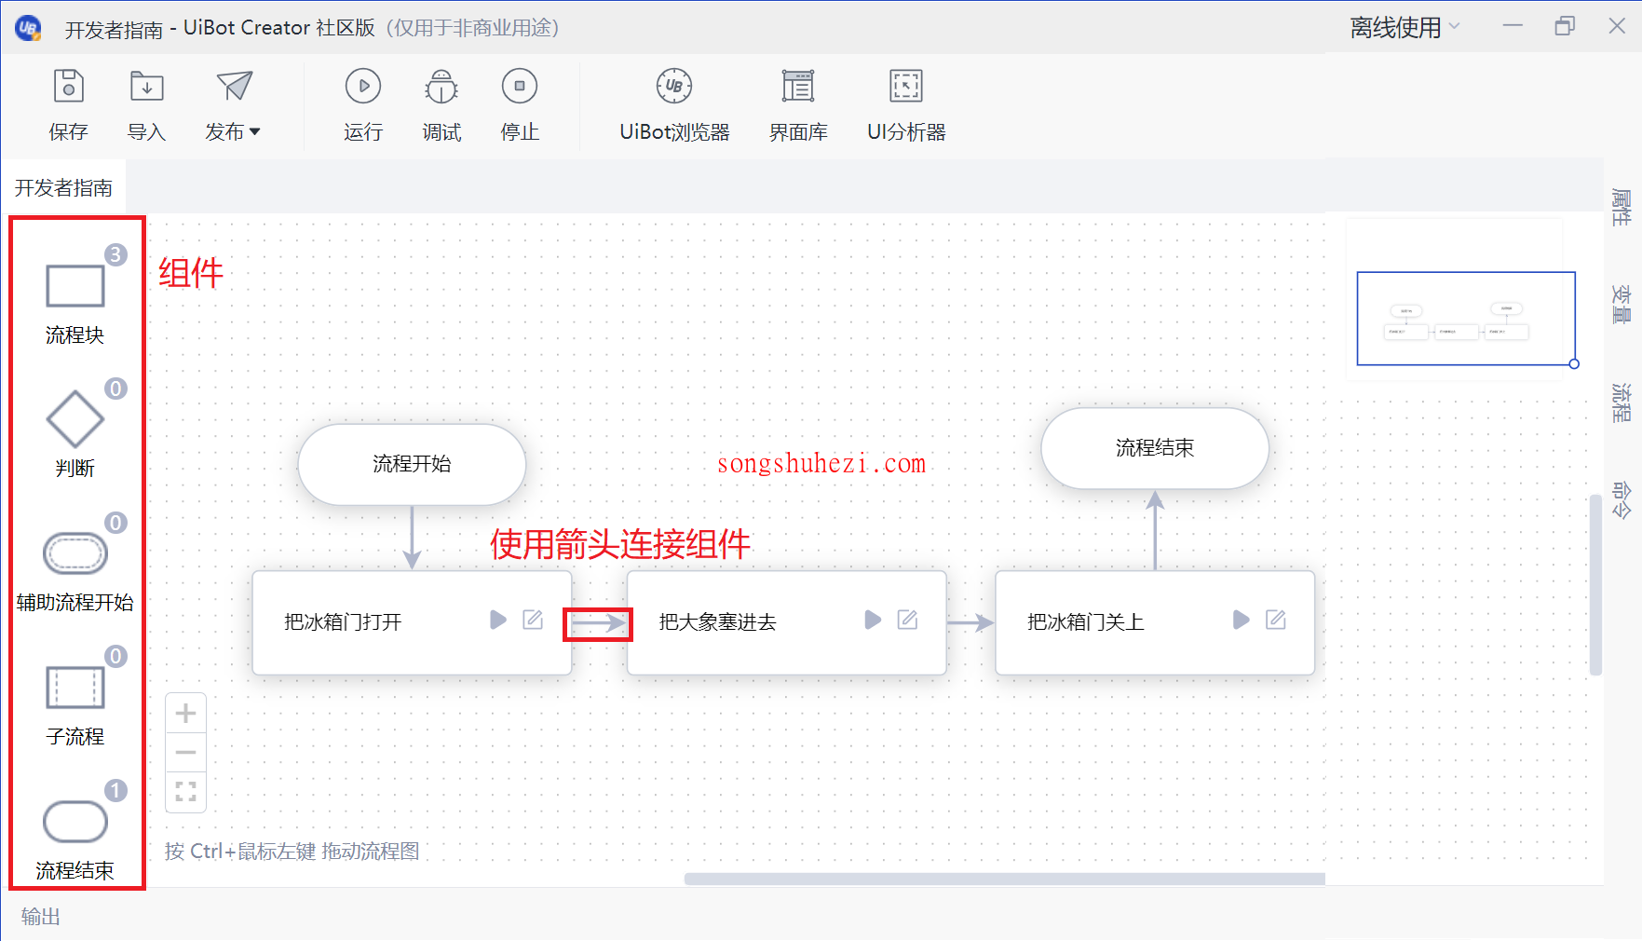Click the vertical scrollbar on right side
This screenshot has height=941, width=1642.
pos(1595,584)
